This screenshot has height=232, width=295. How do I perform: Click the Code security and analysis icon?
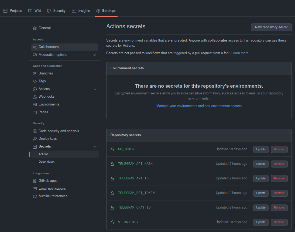coord(35,131)
